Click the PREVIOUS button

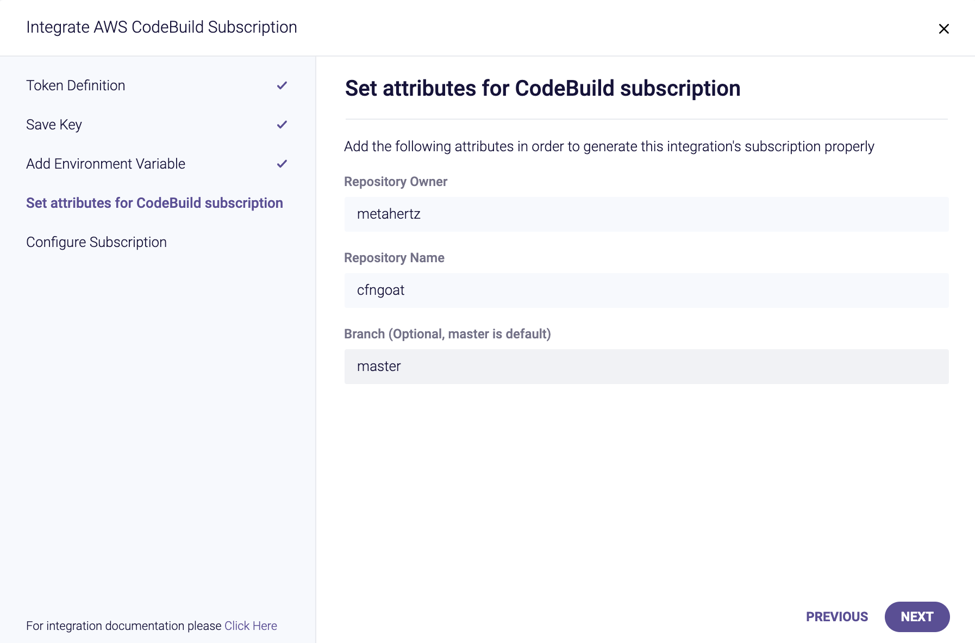tap(836, 617)
